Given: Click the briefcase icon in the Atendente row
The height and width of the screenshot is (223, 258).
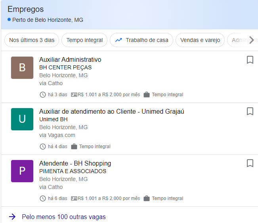Looking at the screenshot, I should click(147, 198).
